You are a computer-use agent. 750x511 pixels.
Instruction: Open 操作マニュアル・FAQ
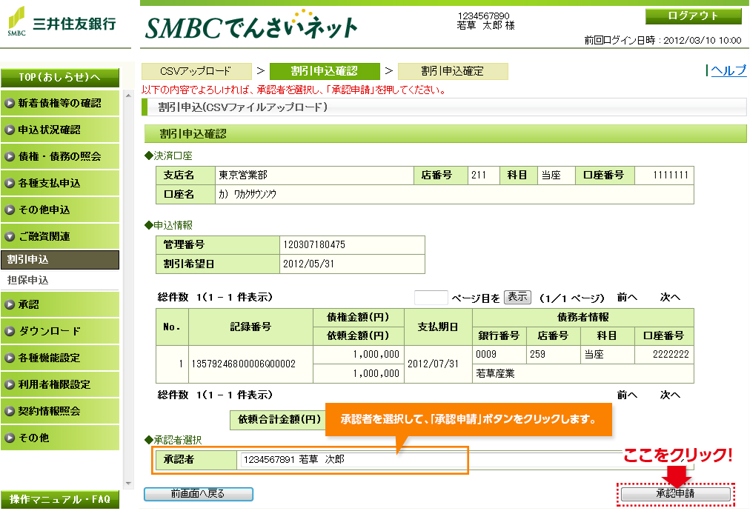(x=60, y=500)
